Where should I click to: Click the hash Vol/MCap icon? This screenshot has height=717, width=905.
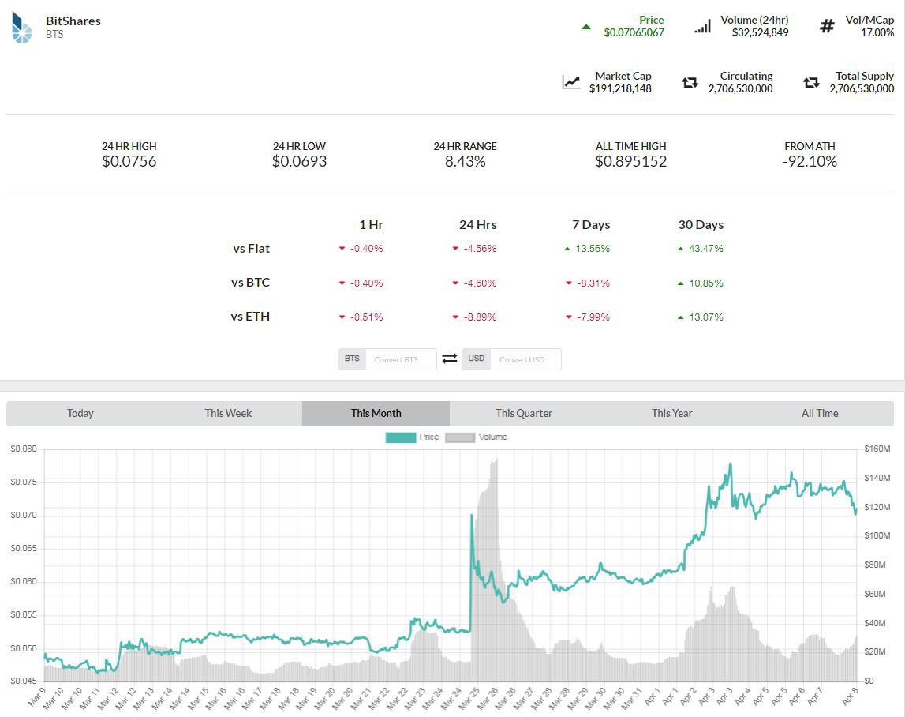coord(827,26)
